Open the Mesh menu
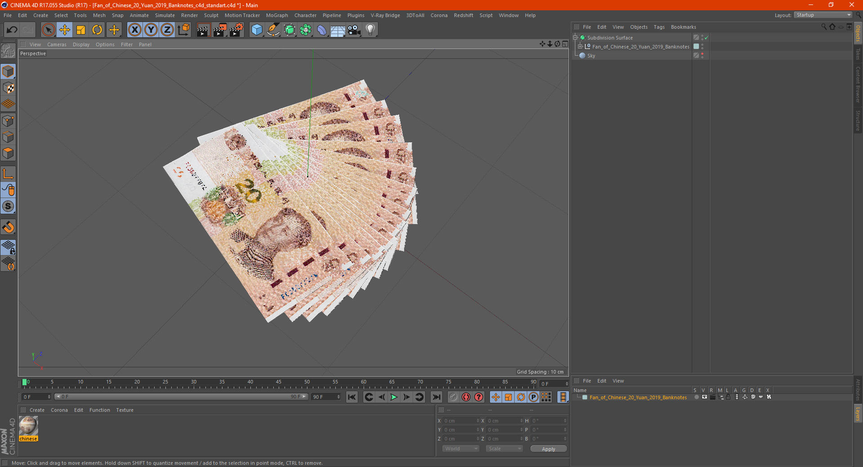The height and width of the screenshot is (467, 863). point(99,15)
